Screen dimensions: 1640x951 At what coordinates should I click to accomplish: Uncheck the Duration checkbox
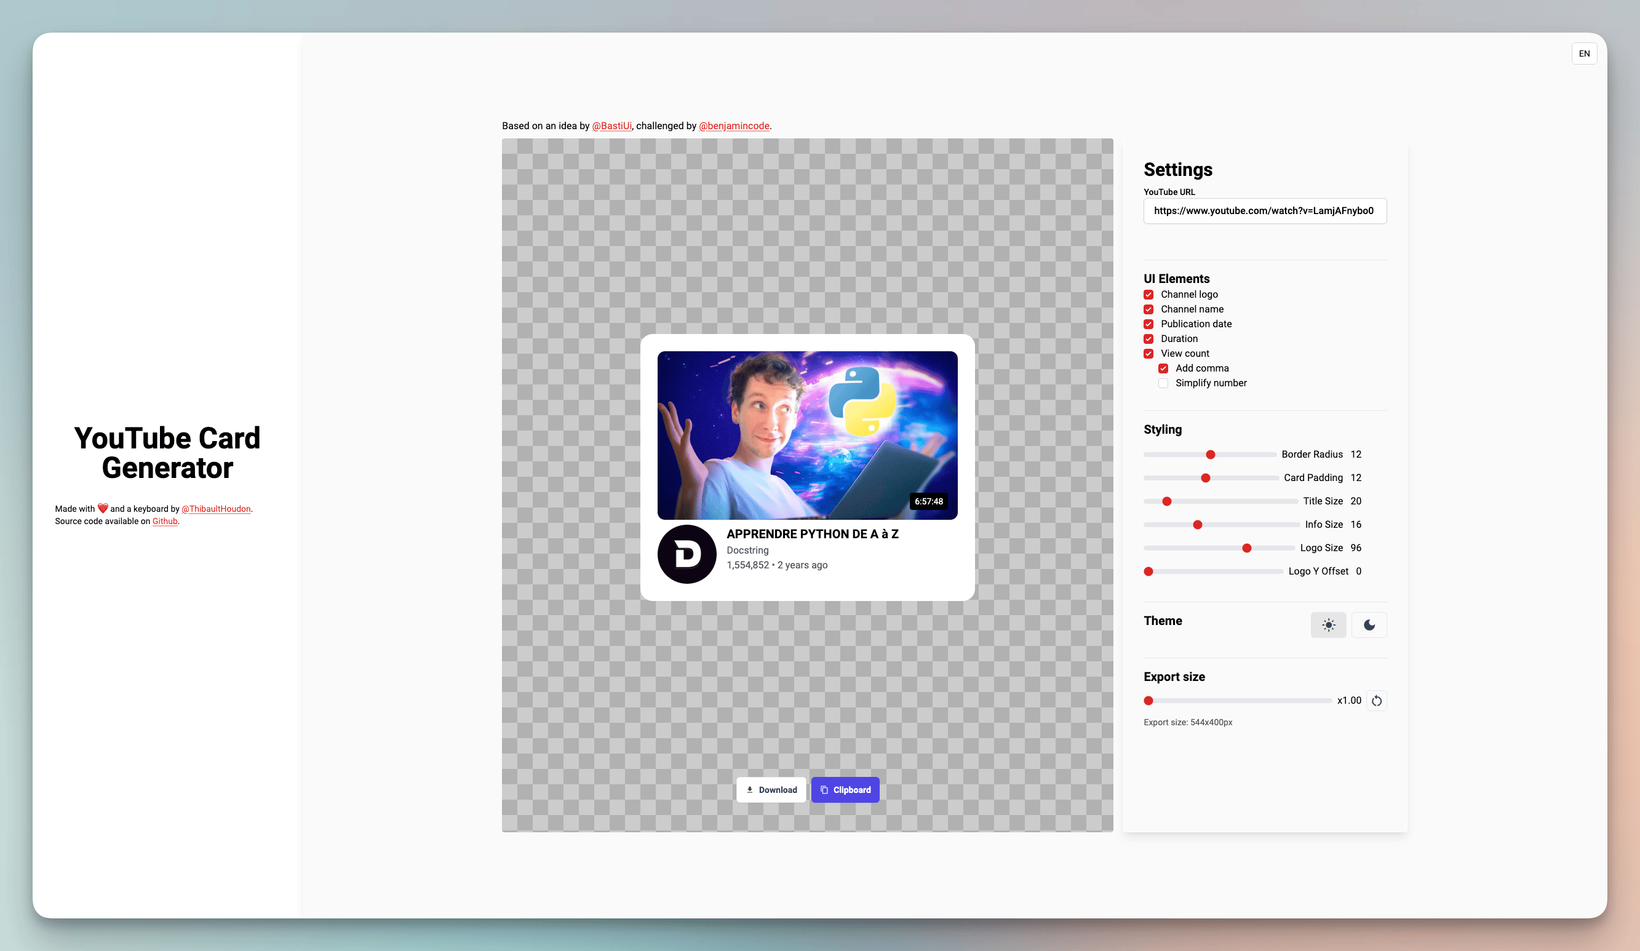coord(1148,338)
